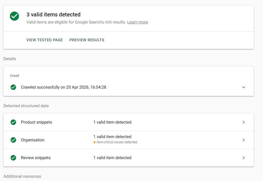Click the Non-critical issues detected text
Image resolution: width=263 pixels, height=181 pixels.
117,142
